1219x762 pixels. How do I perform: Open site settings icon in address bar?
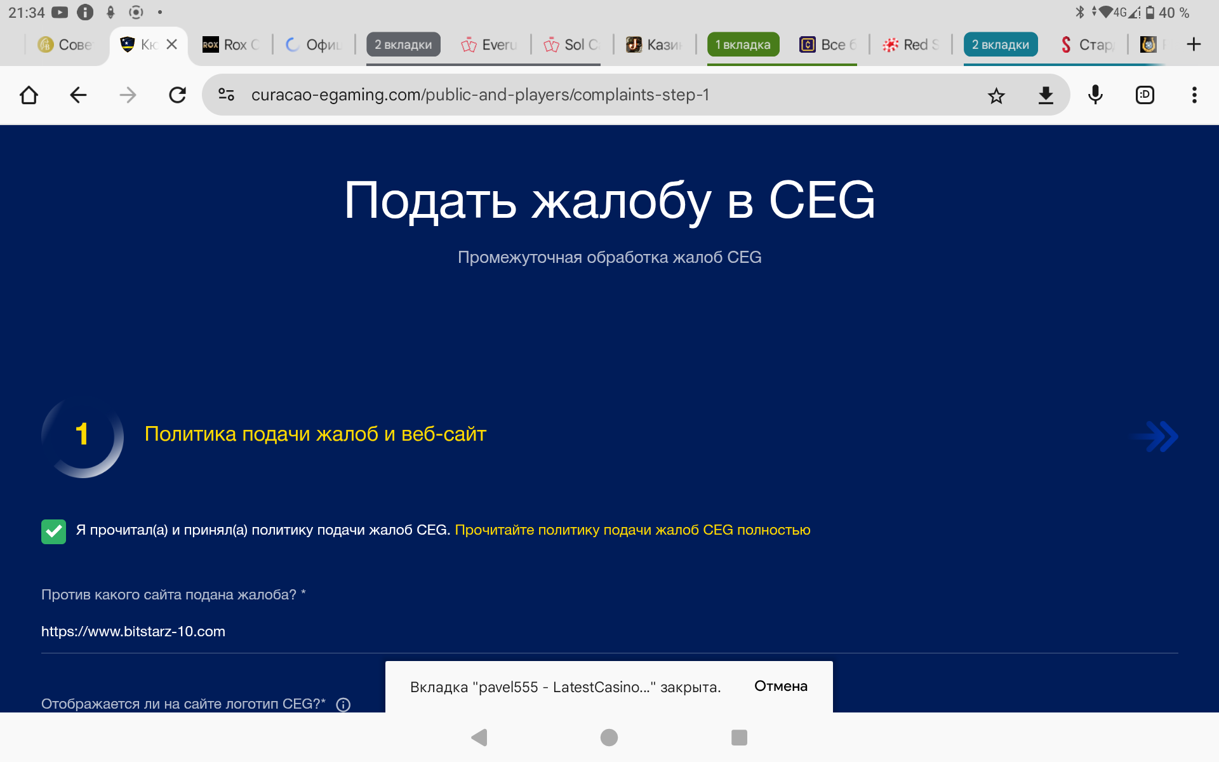(x=227, y=95)
